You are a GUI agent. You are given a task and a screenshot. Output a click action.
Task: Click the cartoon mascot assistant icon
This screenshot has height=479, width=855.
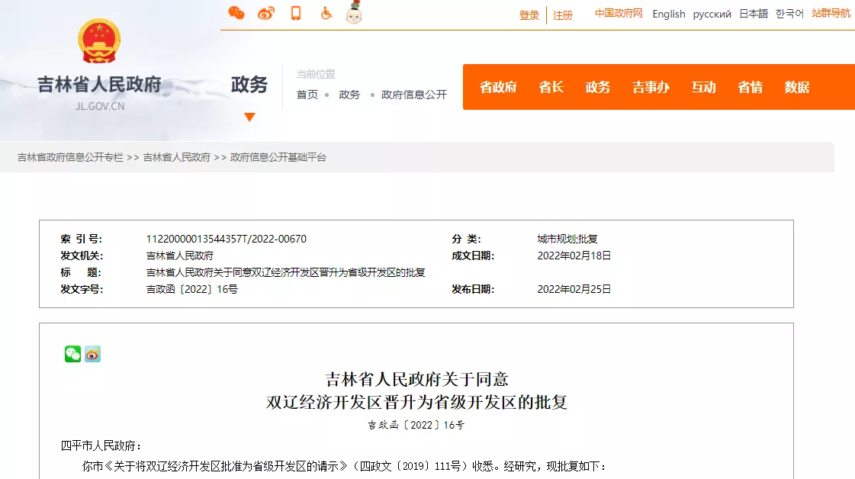[x=354, y=13]
